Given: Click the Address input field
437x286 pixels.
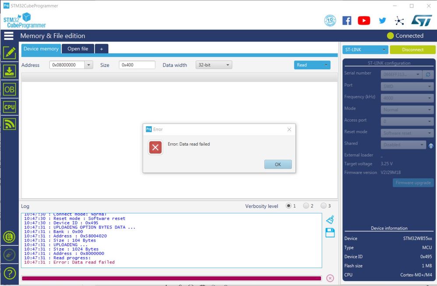Looking at the screenshot, I should click(x=67, y=65).
